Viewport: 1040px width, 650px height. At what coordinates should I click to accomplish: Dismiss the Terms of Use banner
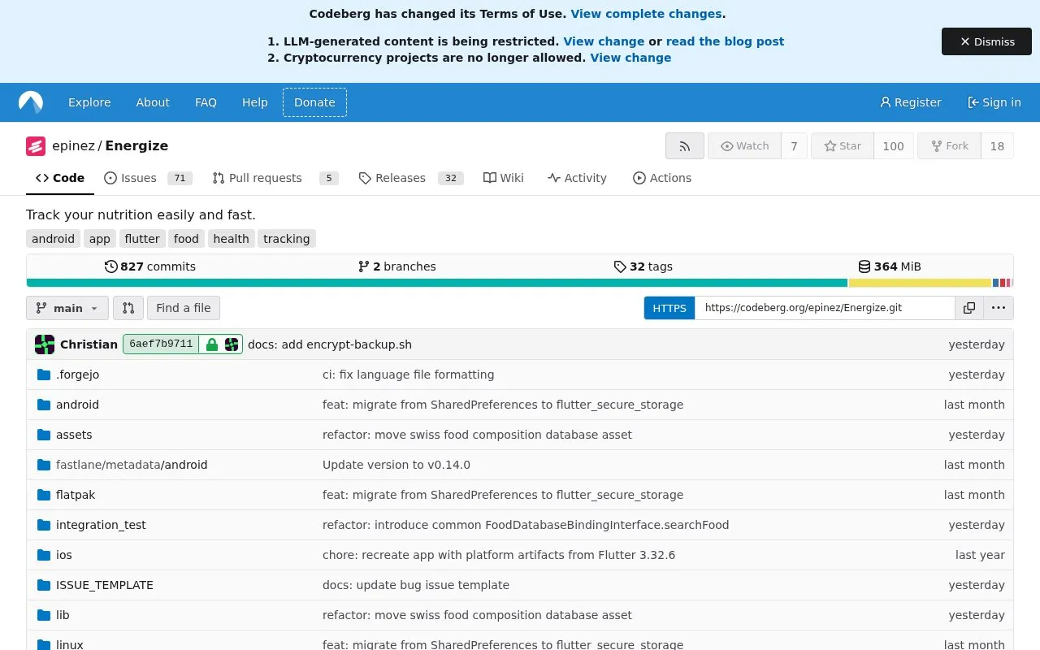986,41
